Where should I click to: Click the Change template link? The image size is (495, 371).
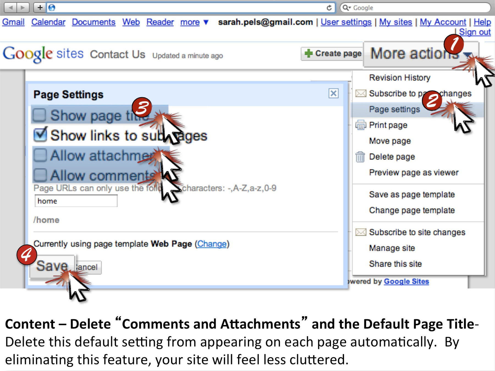tap(212, 244)
